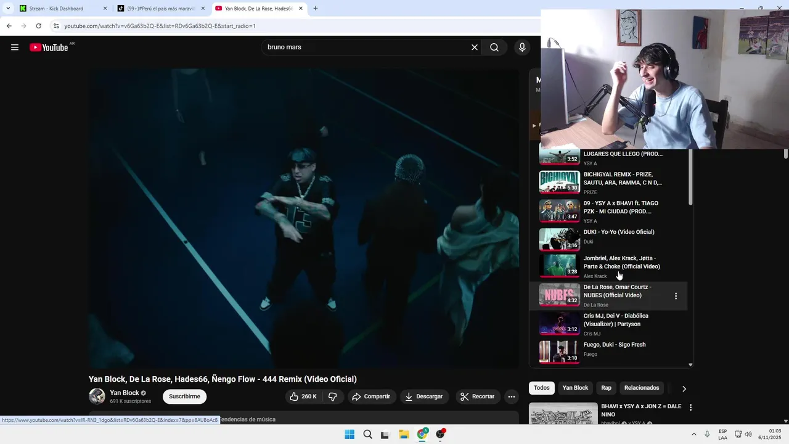789x444 pixels.
Task: Download the video with Descargar
Action: [x=424, y=397]
